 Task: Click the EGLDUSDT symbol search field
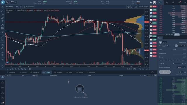point(10,7)
